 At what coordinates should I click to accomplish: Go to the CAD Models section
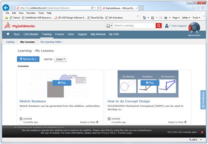click(x=31, y=34)
